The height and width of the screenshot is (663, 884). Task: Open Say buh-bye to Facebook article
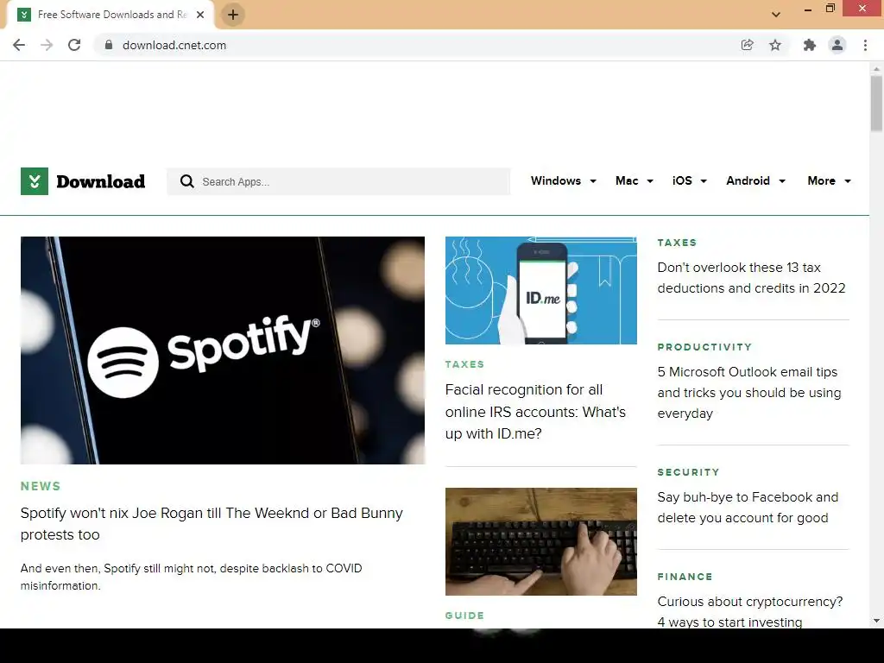[x=748, y=508]
